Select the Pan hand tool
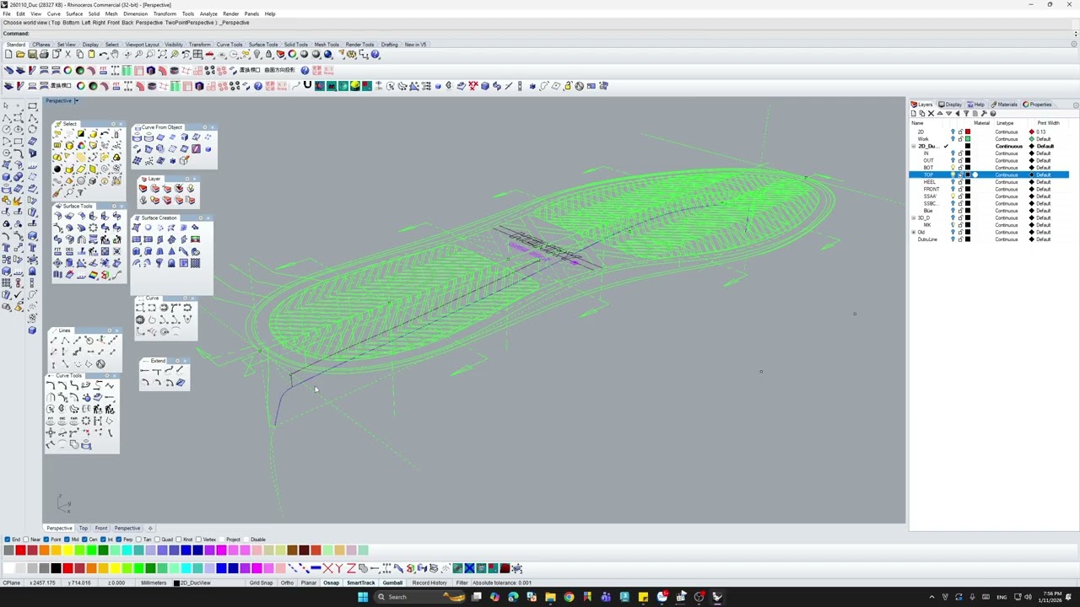 [x=115, y=55]
